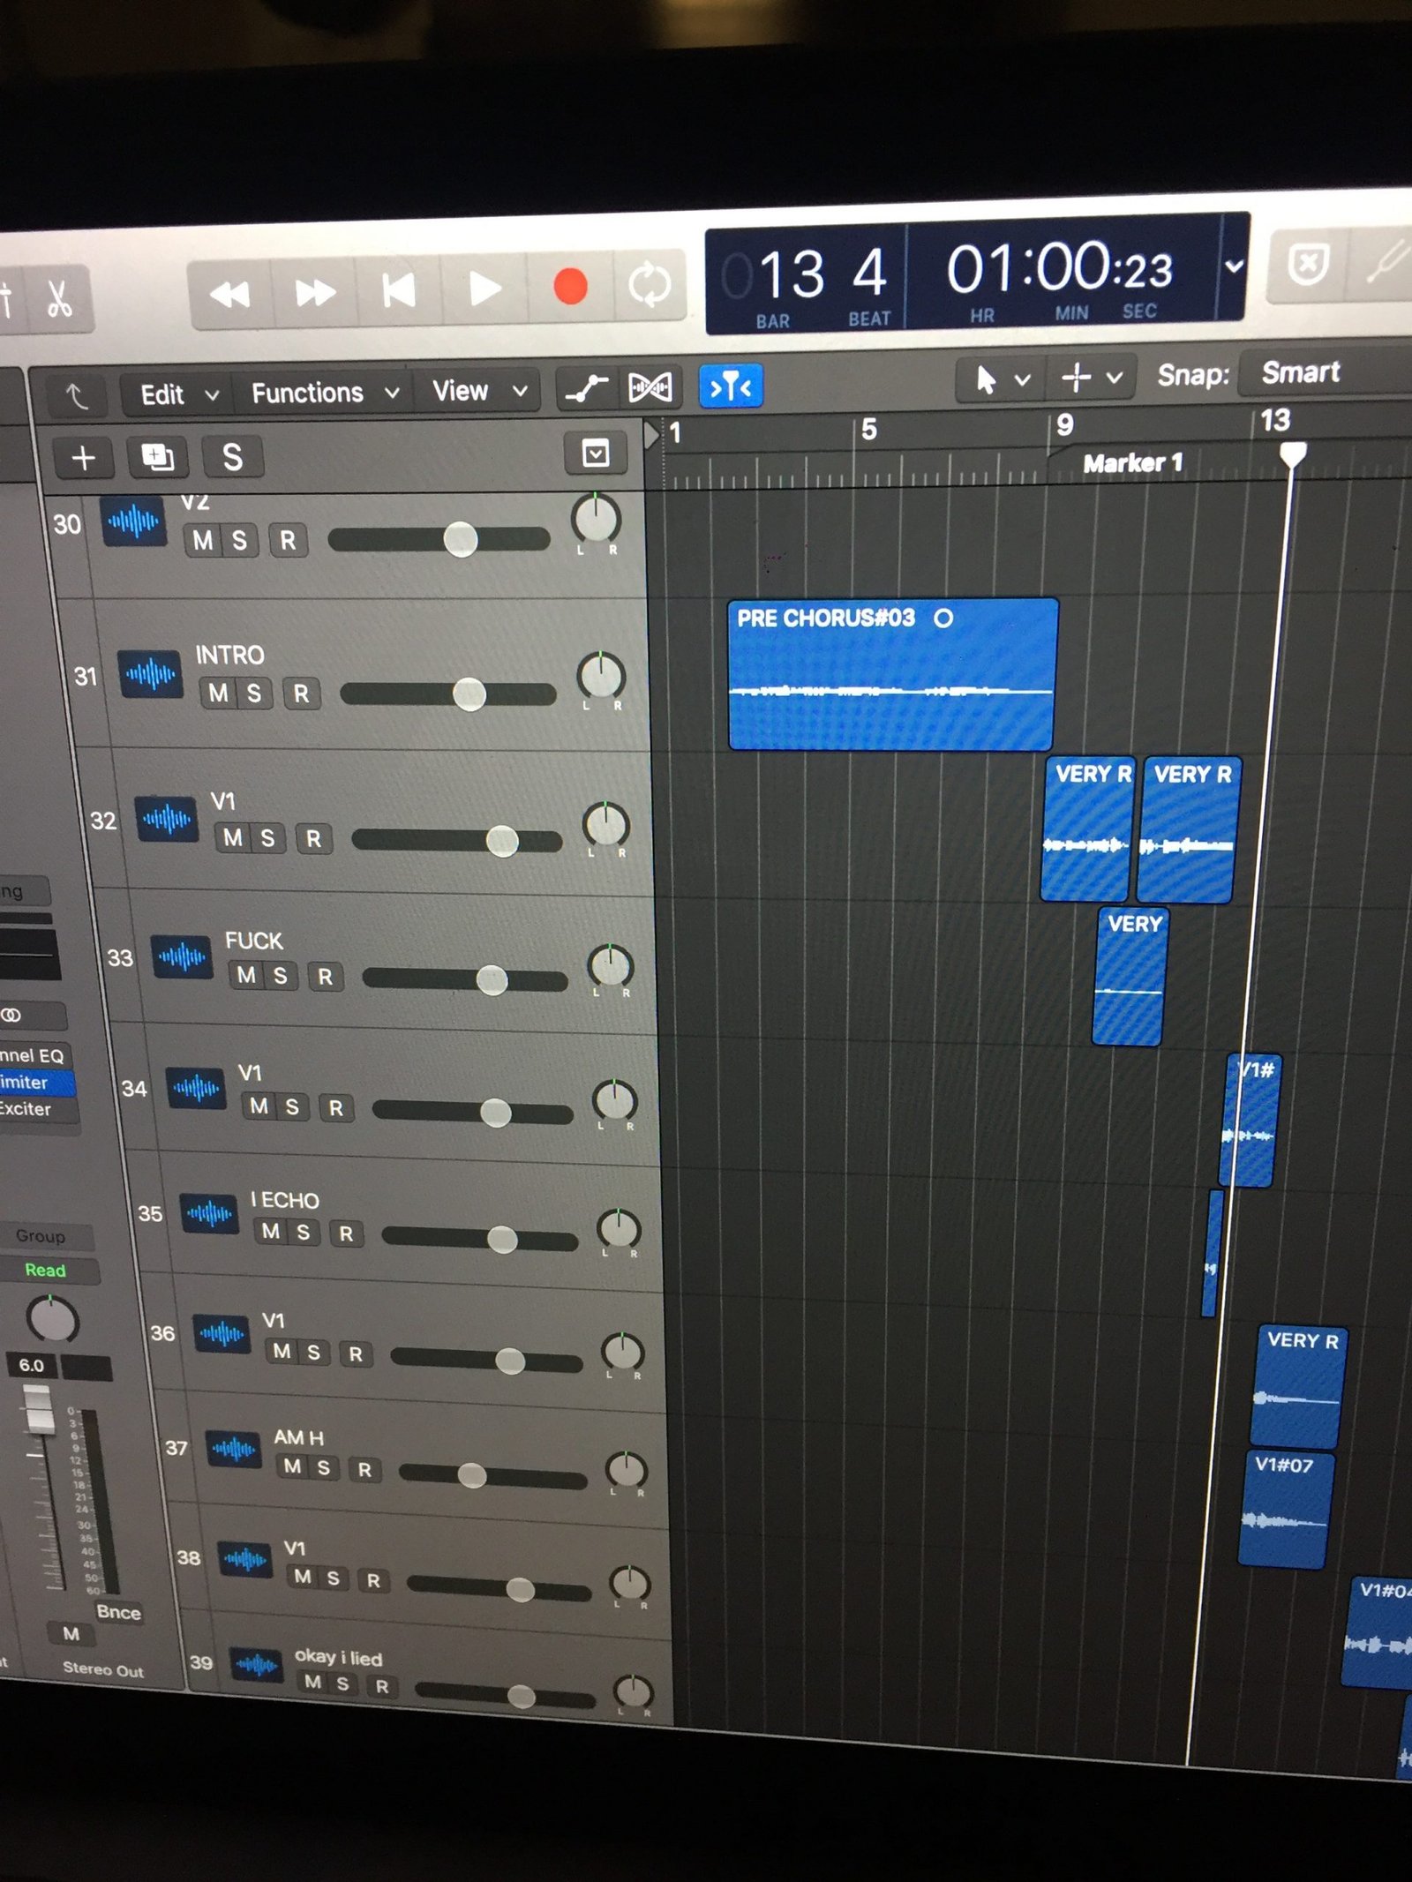Go to beginning of project
1412x1882 pixels.
tap(399, 289)
